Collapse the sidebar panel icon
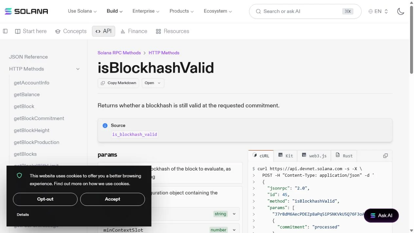This screenshot has height=233, width=414. tap(5, 31)
